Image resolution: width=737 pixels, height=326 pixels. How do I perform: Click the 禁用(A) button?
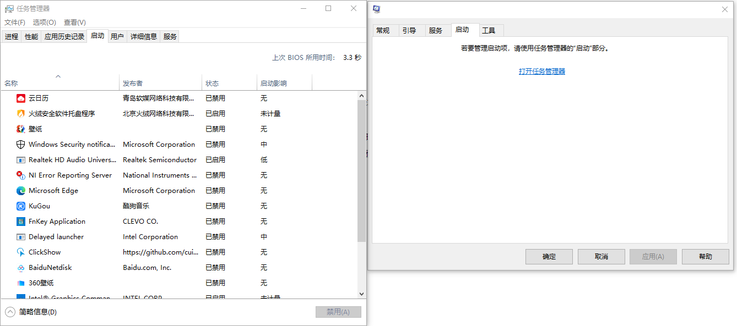pyautogui.click(x=338, y=312)
